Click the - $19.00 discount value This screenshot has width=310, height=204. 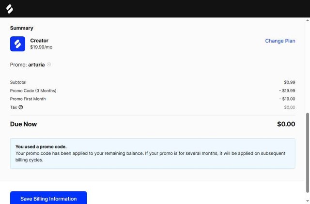point(287,99)
